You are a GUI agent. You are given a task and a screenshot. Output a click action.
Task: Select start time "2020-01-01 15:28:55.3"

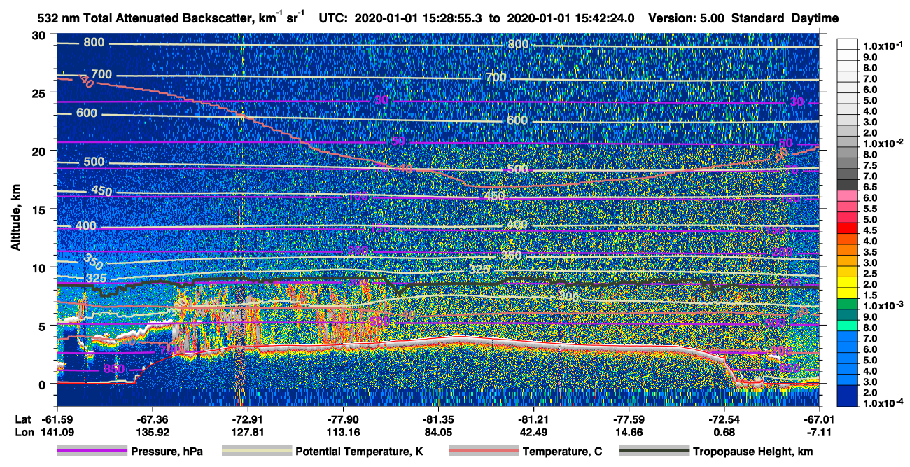click(419, 18)
